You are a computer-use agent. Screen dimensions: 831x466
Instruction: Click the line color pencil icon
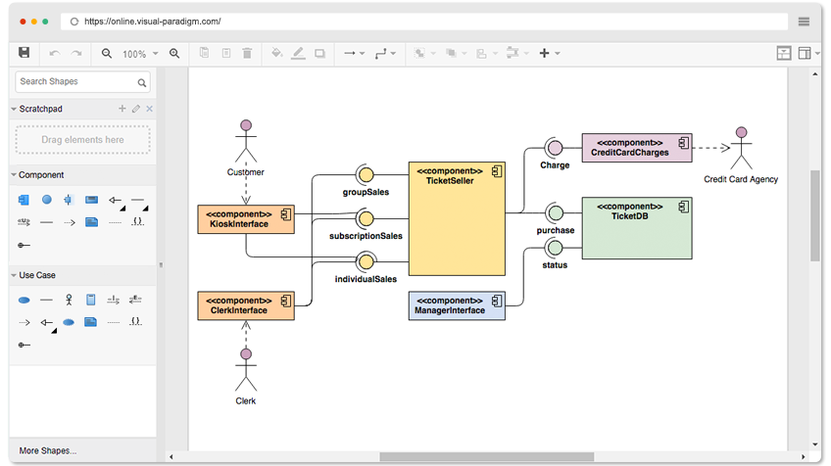tap(298, 53)
